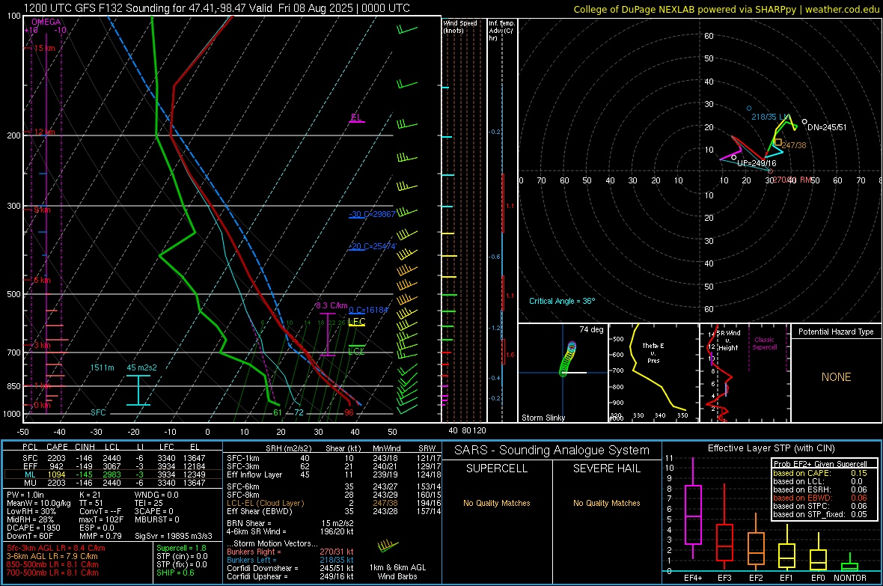Click the red 'Sfc-3km AGL LR = 8.4 C/km'
Image resolution: width=883 pixels, height=586 pixels.
pos(56,548)
